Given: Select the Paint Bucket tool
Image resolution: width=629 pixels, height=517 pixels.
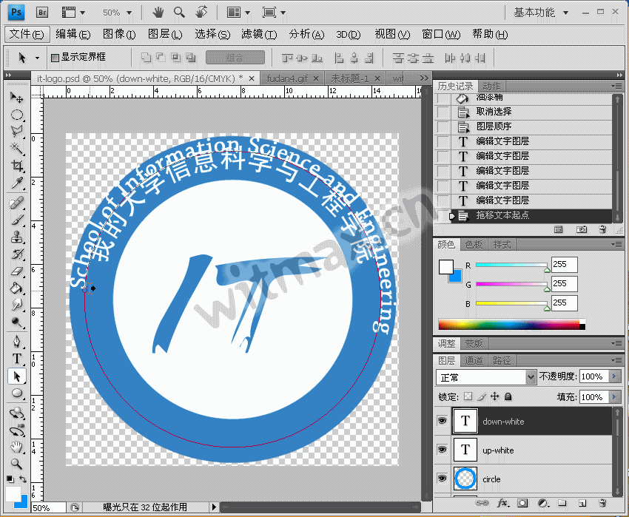Looking at the screenshot, I should pyautogui.click(x=16, y=288).
